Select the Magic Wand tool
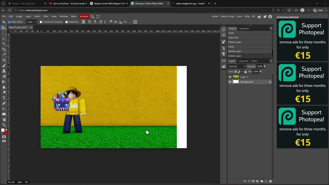 click(4, 44)
